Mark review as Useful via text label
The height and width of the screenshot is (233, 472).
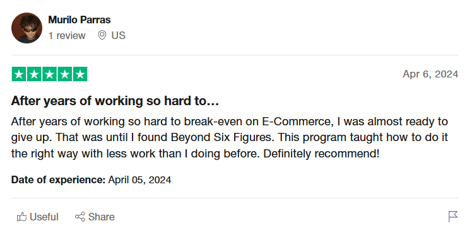(44, 217)
